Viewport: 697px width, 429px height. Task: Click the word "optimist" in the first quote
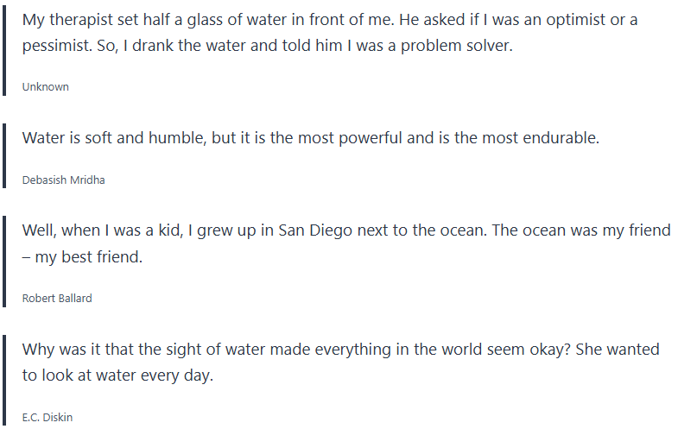pos(578,20)
